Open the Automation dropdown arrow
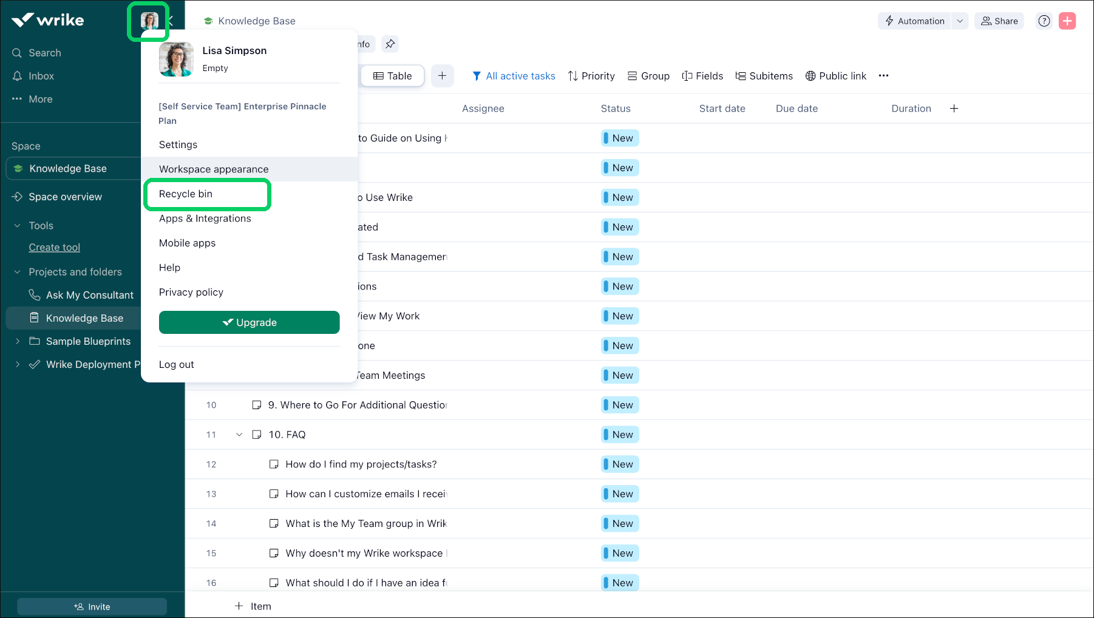Viewport: 1094px width, 618px height. [x=960, y=21]
